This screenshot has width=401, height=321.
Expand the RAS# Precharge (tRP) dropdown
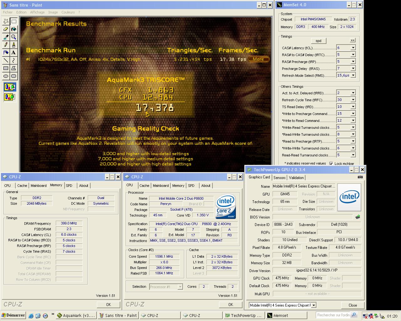pyautogui.click(x=353, y=61)
